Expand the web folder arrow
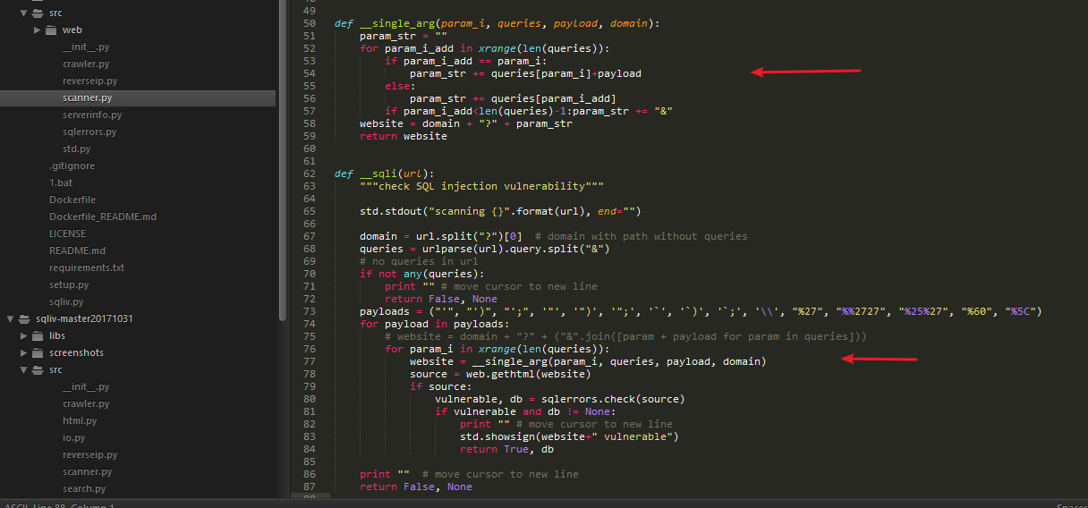 (x=37, y=30)
